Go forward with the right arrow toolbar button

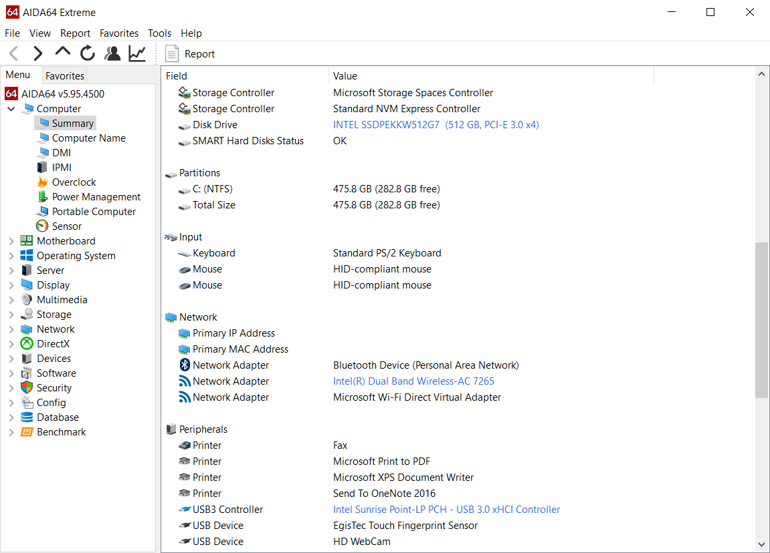38,53
